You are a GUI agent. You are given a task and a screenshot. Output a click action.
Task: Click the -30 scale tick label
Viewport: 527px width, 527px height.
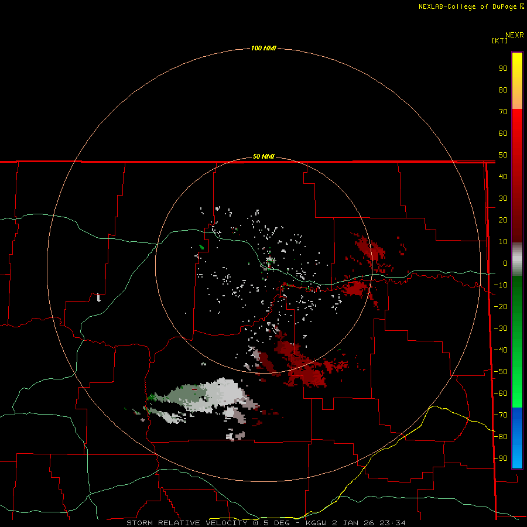[501, 328]
